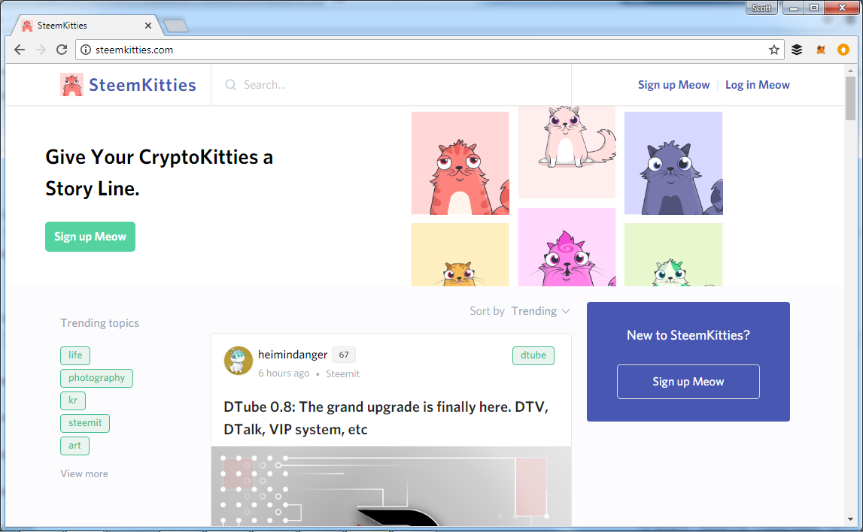Click the Log in Meow link
The image size is (863, 532).
click(x=758, y=85)
